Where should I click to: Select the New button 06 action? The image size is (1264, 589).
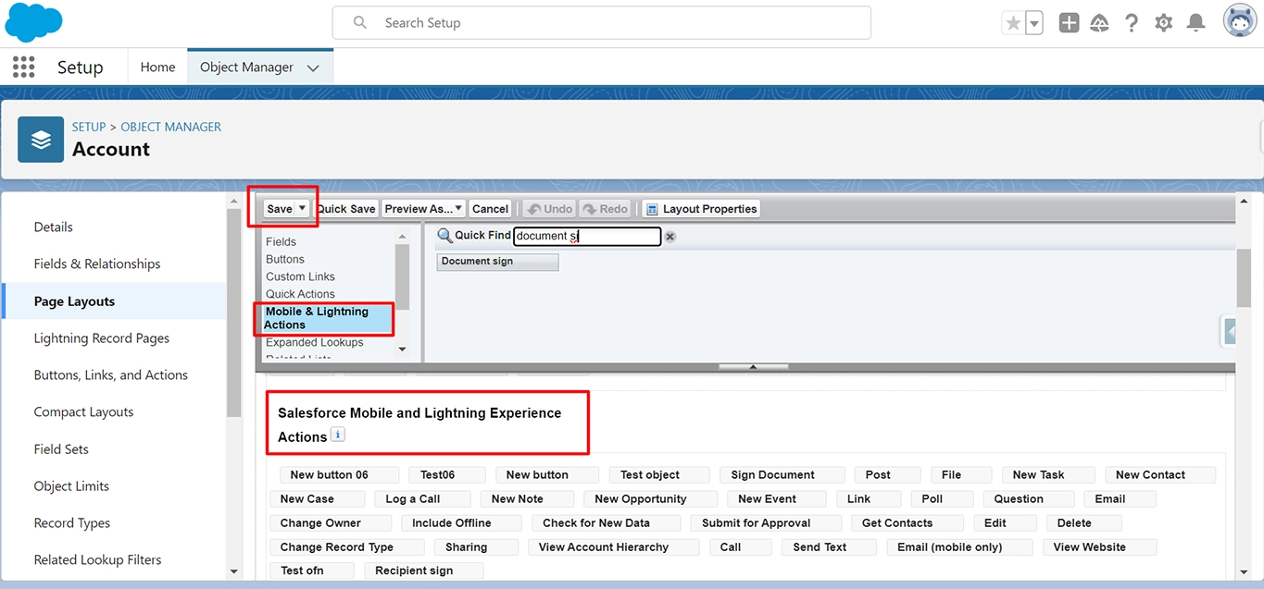click(339, 474)
